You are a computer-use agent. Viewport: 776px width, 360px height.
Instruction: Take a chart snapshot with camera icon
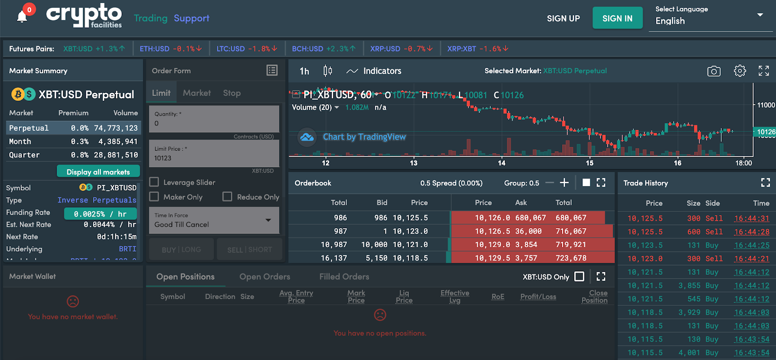714,71
